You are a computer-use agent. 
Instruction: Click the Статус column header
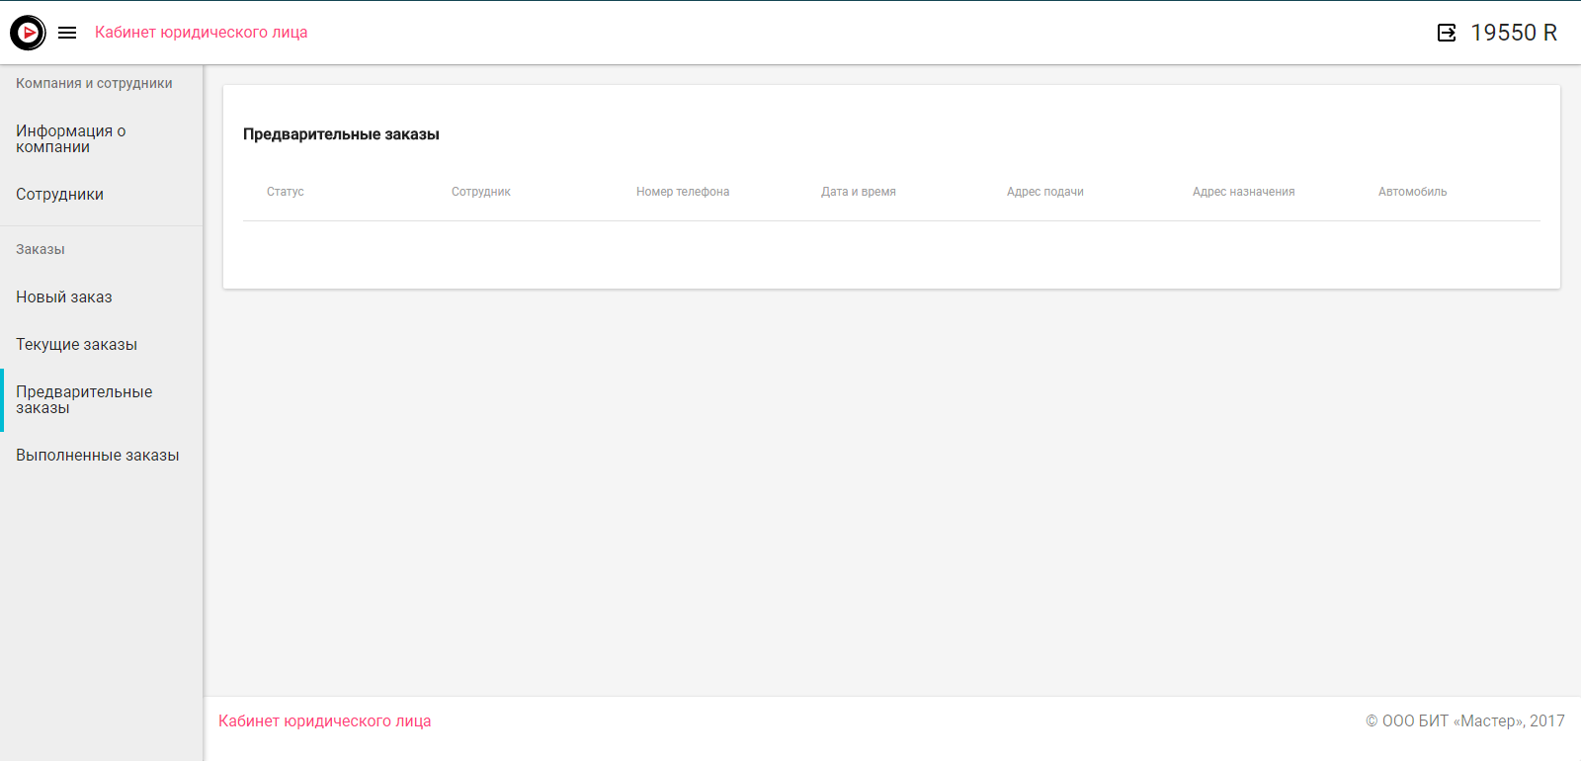[x=286, y=192]
